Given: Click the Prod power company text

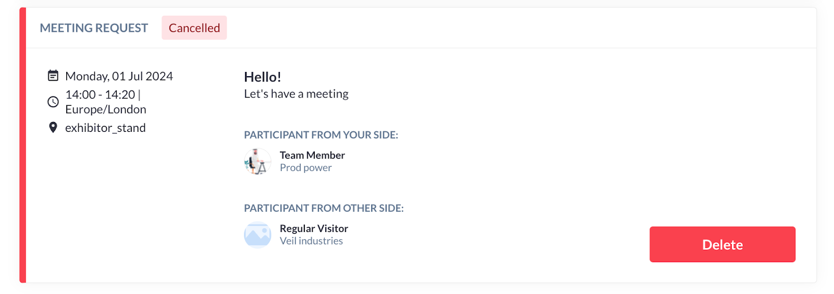Looking at the screenshot, I should click(305, 168).
